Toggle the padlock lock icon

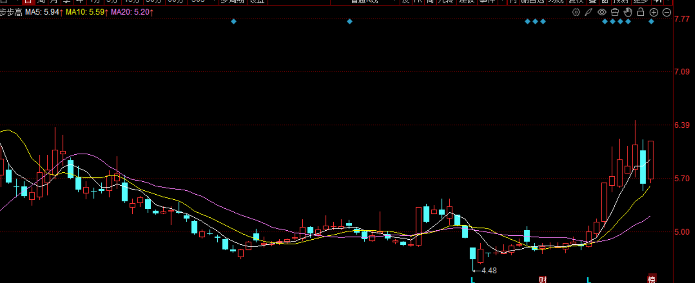click(640, 12)
